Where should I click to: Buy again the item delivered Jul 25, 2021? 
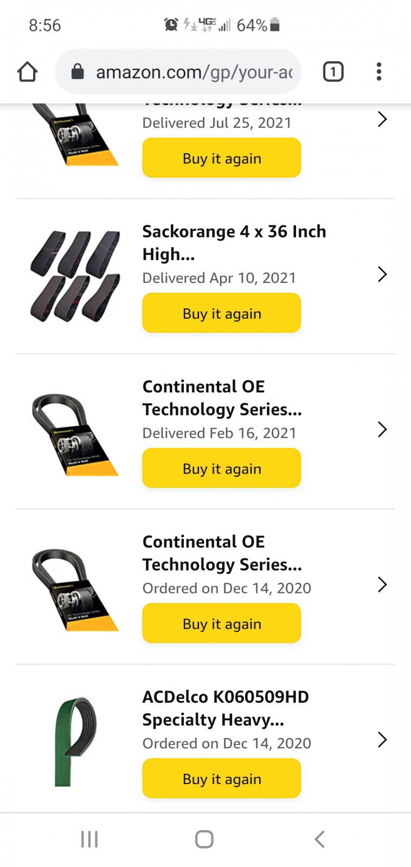222,158
